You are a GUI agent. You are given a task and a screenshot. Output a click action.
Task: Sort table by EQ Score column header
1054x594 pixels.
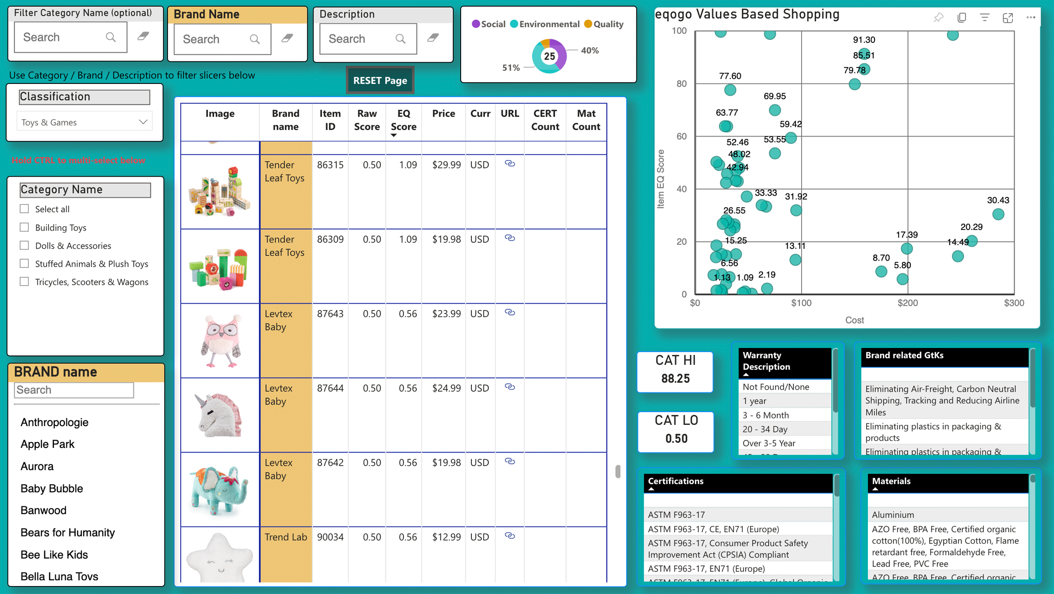(x=403, y=120)
